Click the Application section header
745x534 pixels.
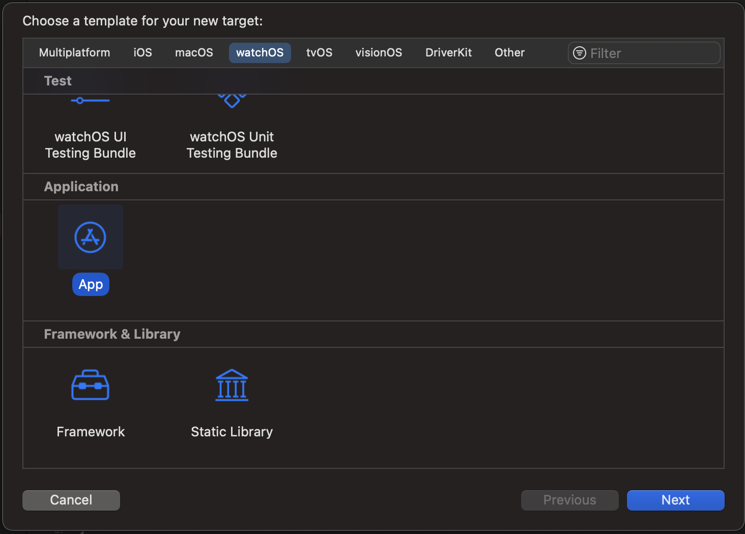(81, 187)
